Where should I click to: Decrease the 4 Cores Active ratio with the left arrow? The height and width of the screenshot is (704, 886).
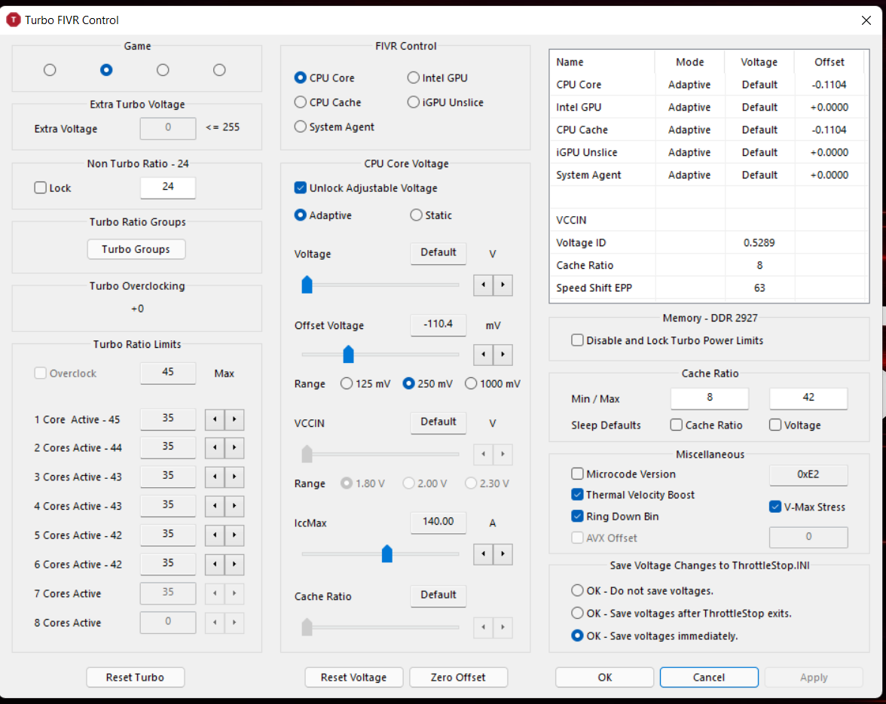pos(215,506)
